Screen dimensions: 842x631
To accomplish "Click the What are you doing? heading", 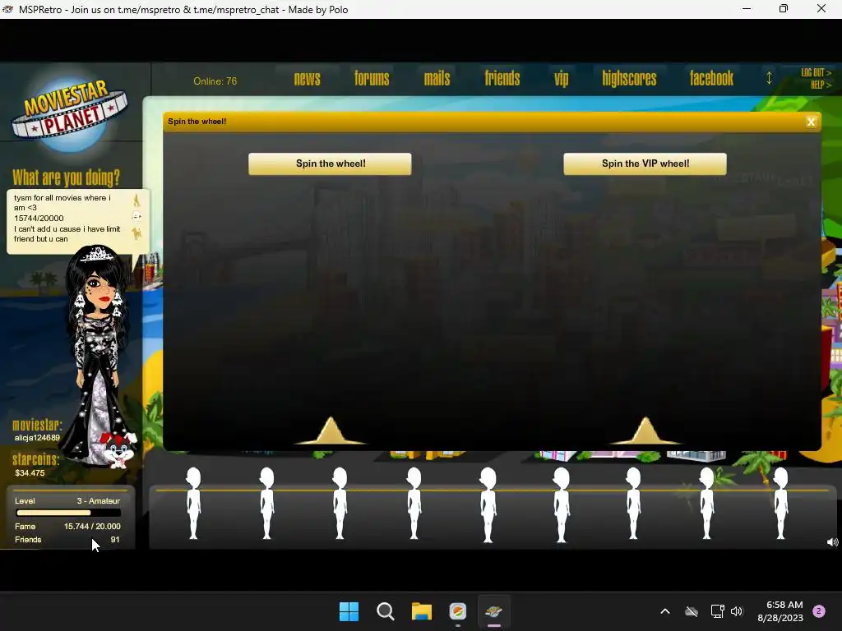I will click(x=66, y=177).
